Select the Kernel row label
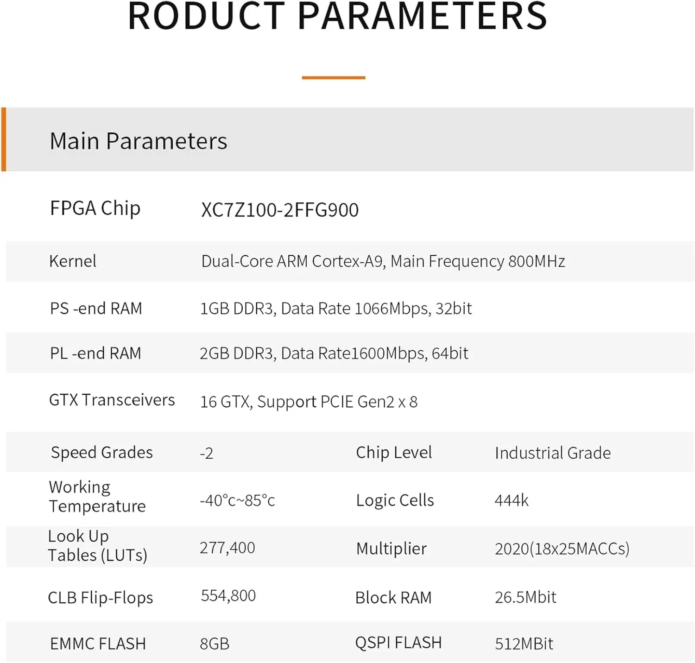Viewport: 695px width, 663px height. [73, 261]
